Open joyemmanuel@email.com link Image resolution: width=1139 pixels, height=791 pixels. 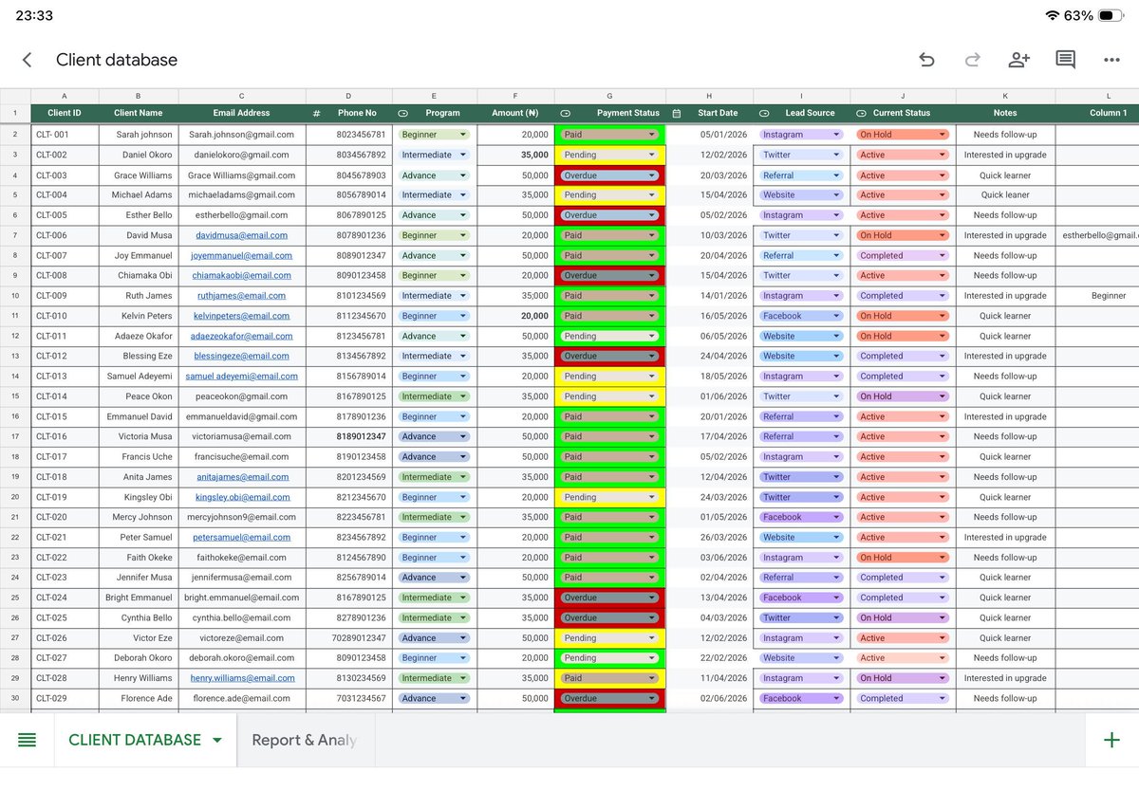pos(241,255)
